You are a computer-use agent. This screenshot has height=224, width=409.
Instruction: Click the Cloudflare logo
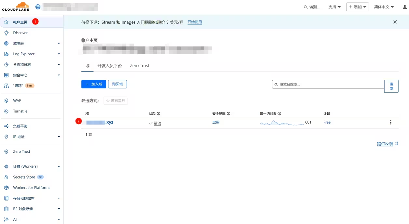[x=16, y=7]
